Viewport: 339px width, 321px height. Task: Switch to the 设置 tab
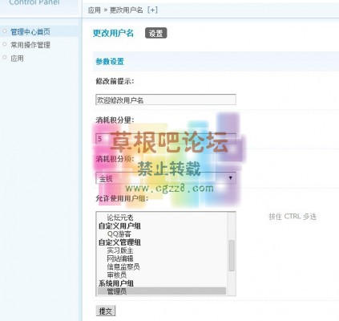155,33
